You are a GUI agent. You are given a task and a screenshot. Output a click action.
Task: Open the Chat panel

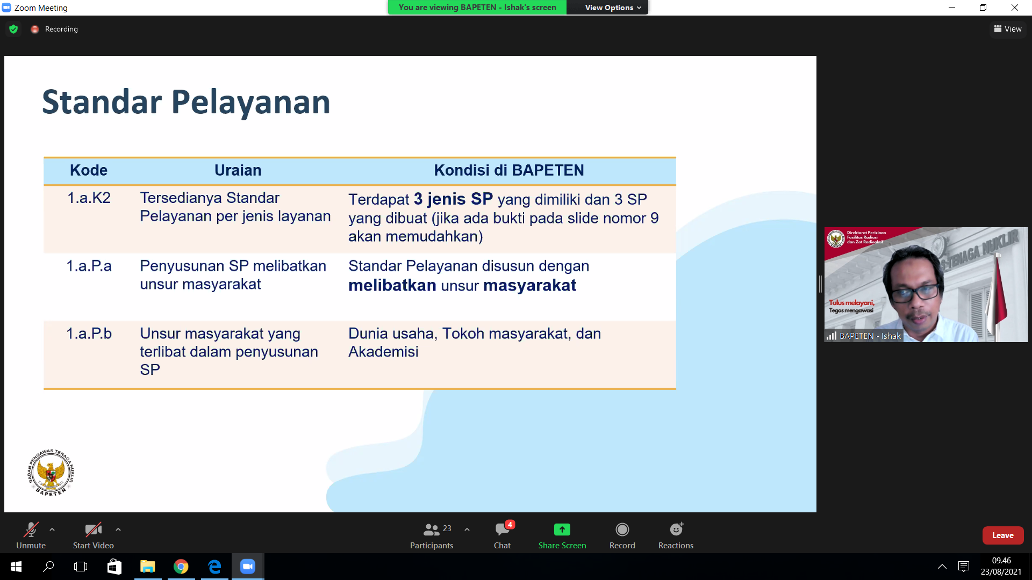point(503,535)
